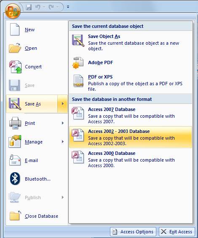Image resolution: width=198 pixels, height=238 pixels.
Task: Click the Redo arrow in Quick Access toolbar
Action: point(51,7)
